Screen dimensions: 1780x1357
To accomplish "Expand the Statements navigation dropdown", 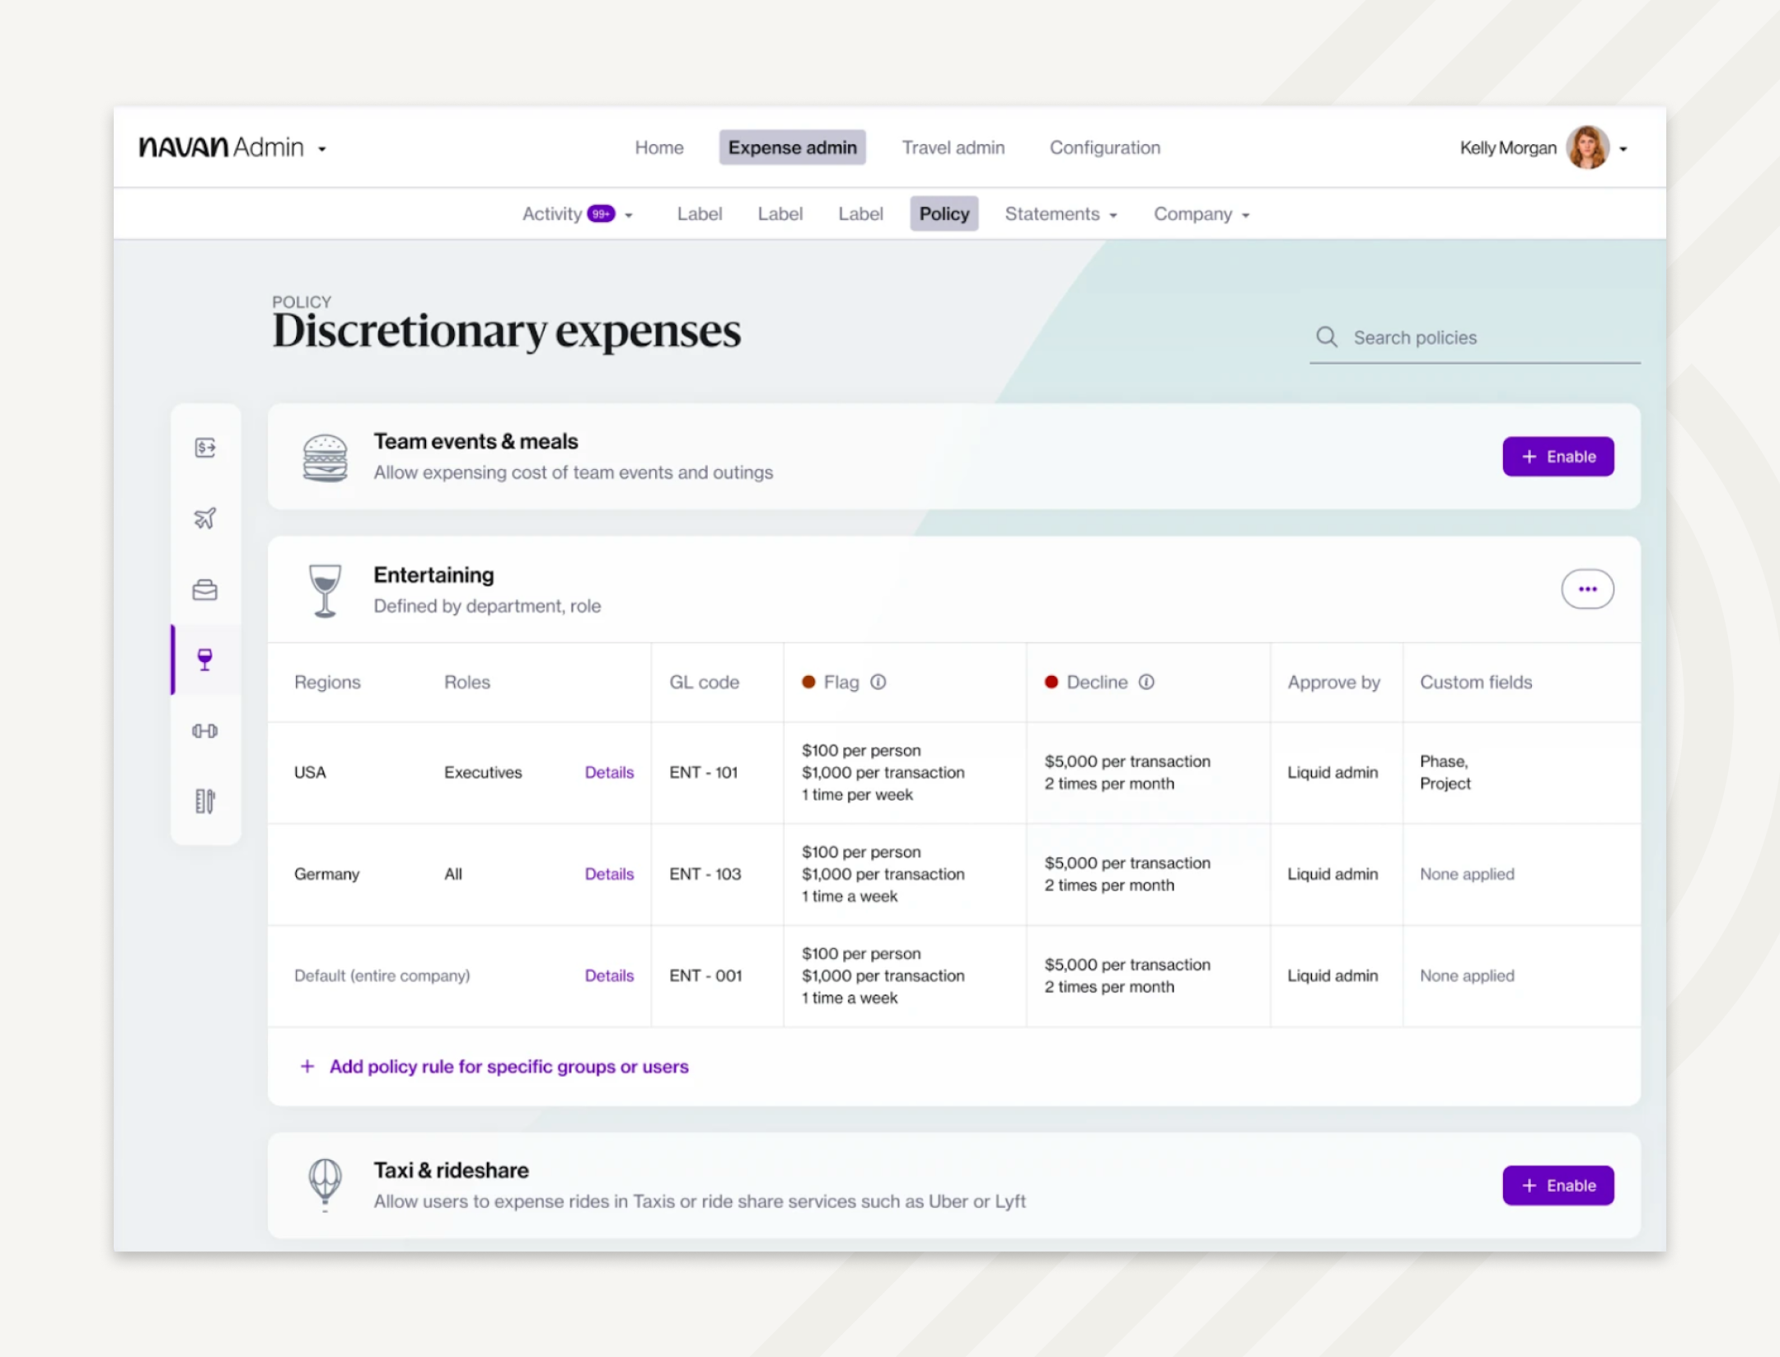I will pyautogui.click(x=1061, y=214).
